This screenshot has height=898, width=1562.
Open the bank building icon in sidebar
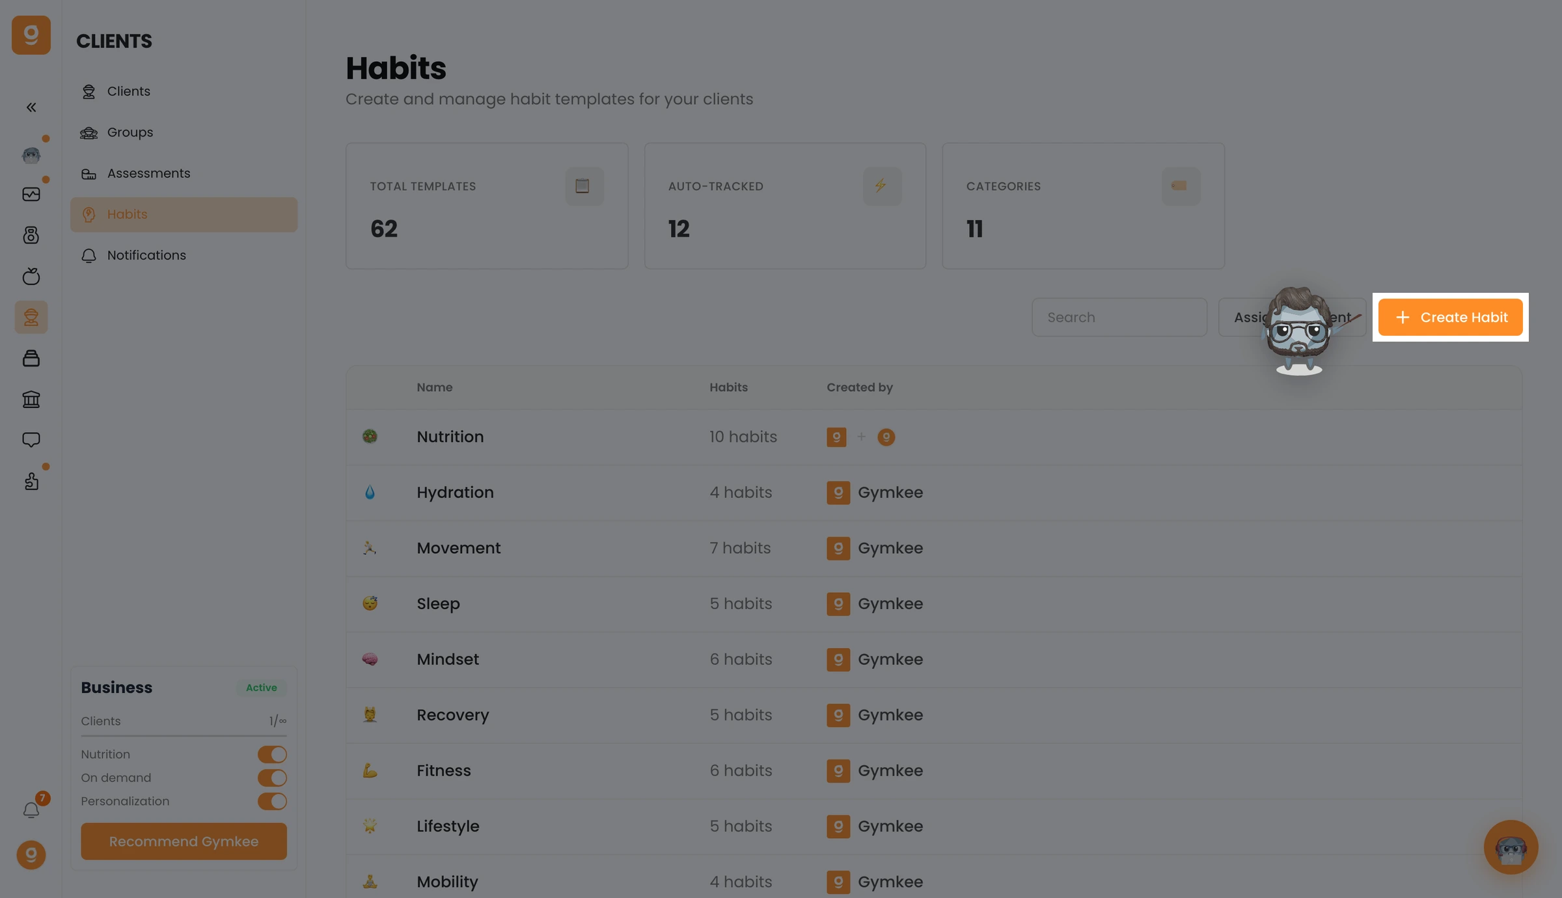pyautogui.click(x=31, y=399)
